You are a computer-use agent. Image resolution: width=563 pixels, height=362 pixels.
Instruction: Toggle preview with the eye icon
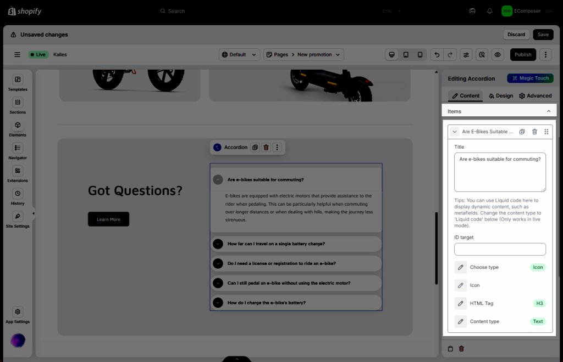click(498, 55)
